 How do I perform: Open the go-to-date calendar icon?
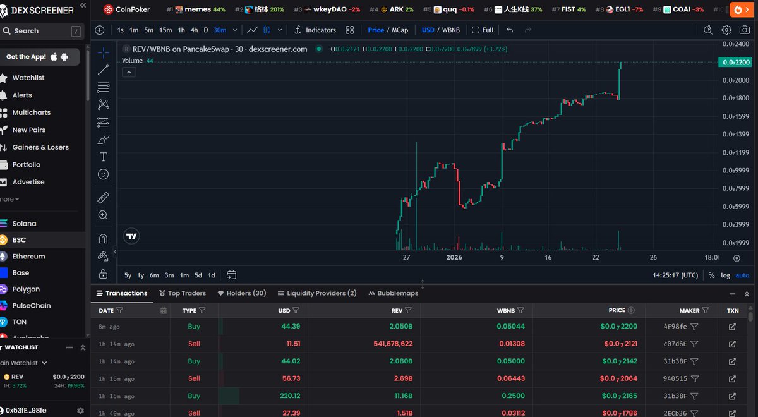click(231, 275)
